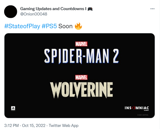
Task: Click the fire emoji in tweet text
Action: coord(78,26)
